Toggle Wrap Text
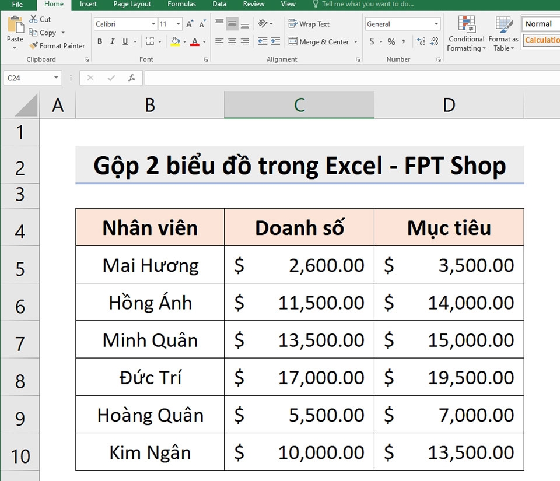This screenshot has height=481, width=560. pyautogui.click(x=309, y=24)
